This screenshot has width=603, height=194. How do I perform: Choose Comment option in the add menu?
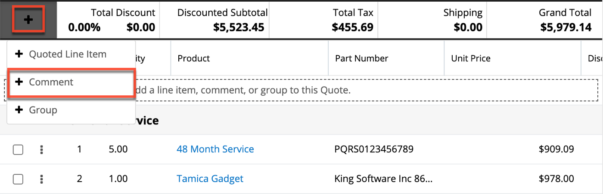coord(51,82)
